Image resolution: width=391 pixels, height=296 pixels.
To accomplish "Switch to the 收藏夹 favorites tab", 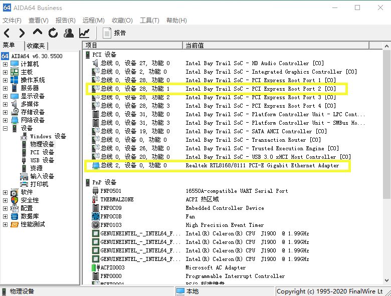I will point(36,46).
